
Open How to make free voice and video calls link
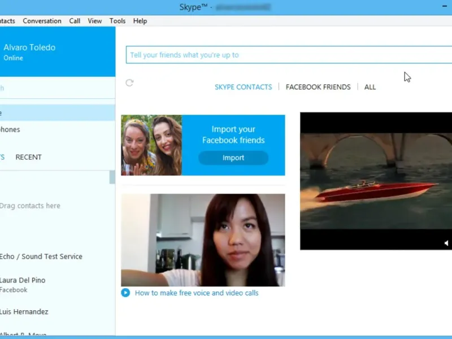pyautogui.click(x=197, y=293)
